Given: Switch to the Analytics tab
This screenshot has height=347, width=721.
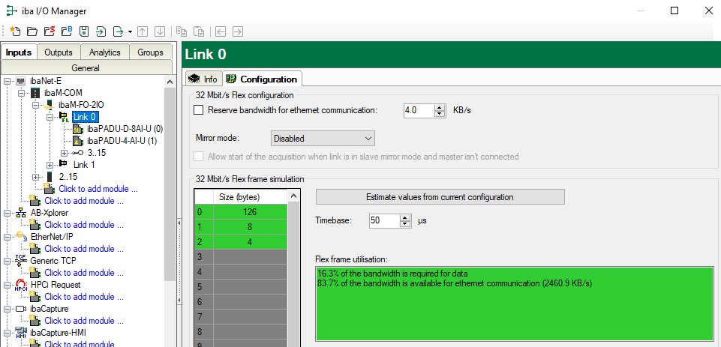Looking at the screenshot, I should 105,52.
